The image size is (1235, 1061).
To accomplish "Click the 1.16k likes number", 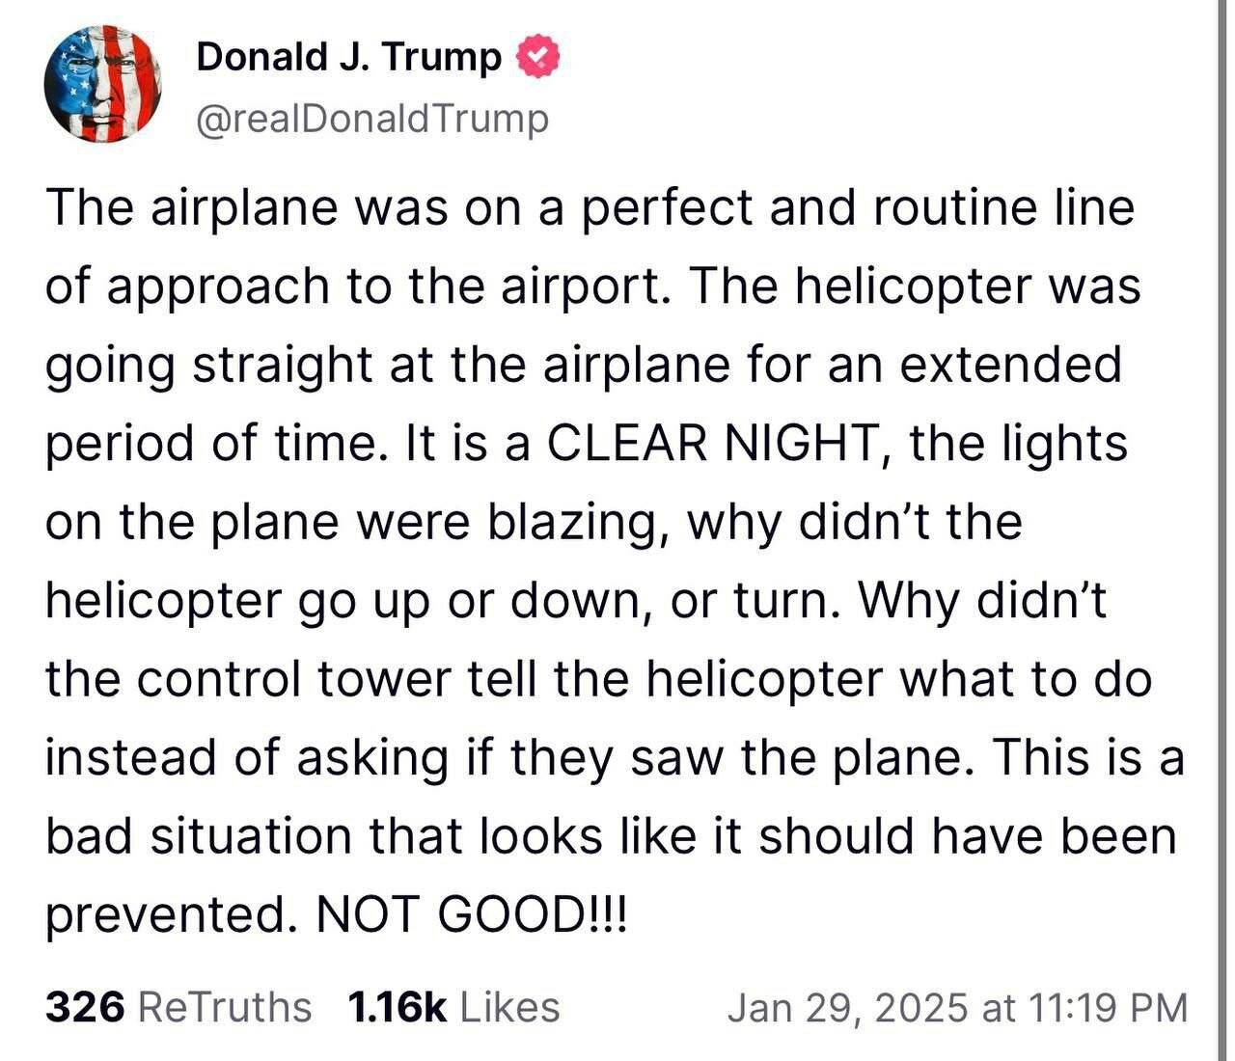I will (x=396, y=1007).
